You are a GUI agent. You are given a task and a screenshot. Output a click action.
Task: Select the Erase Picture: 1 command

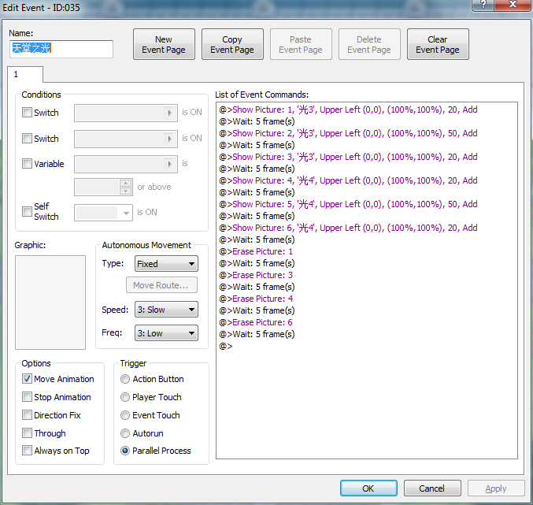click(256, 251)
